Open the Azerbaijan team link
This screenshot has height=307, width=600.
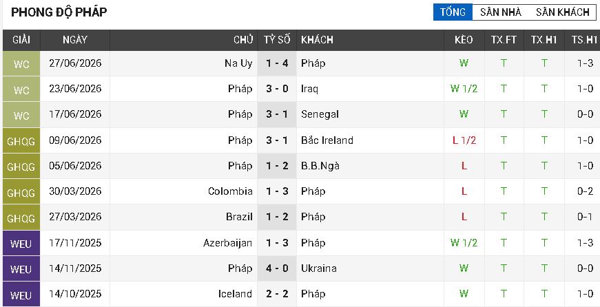[228, 243]
